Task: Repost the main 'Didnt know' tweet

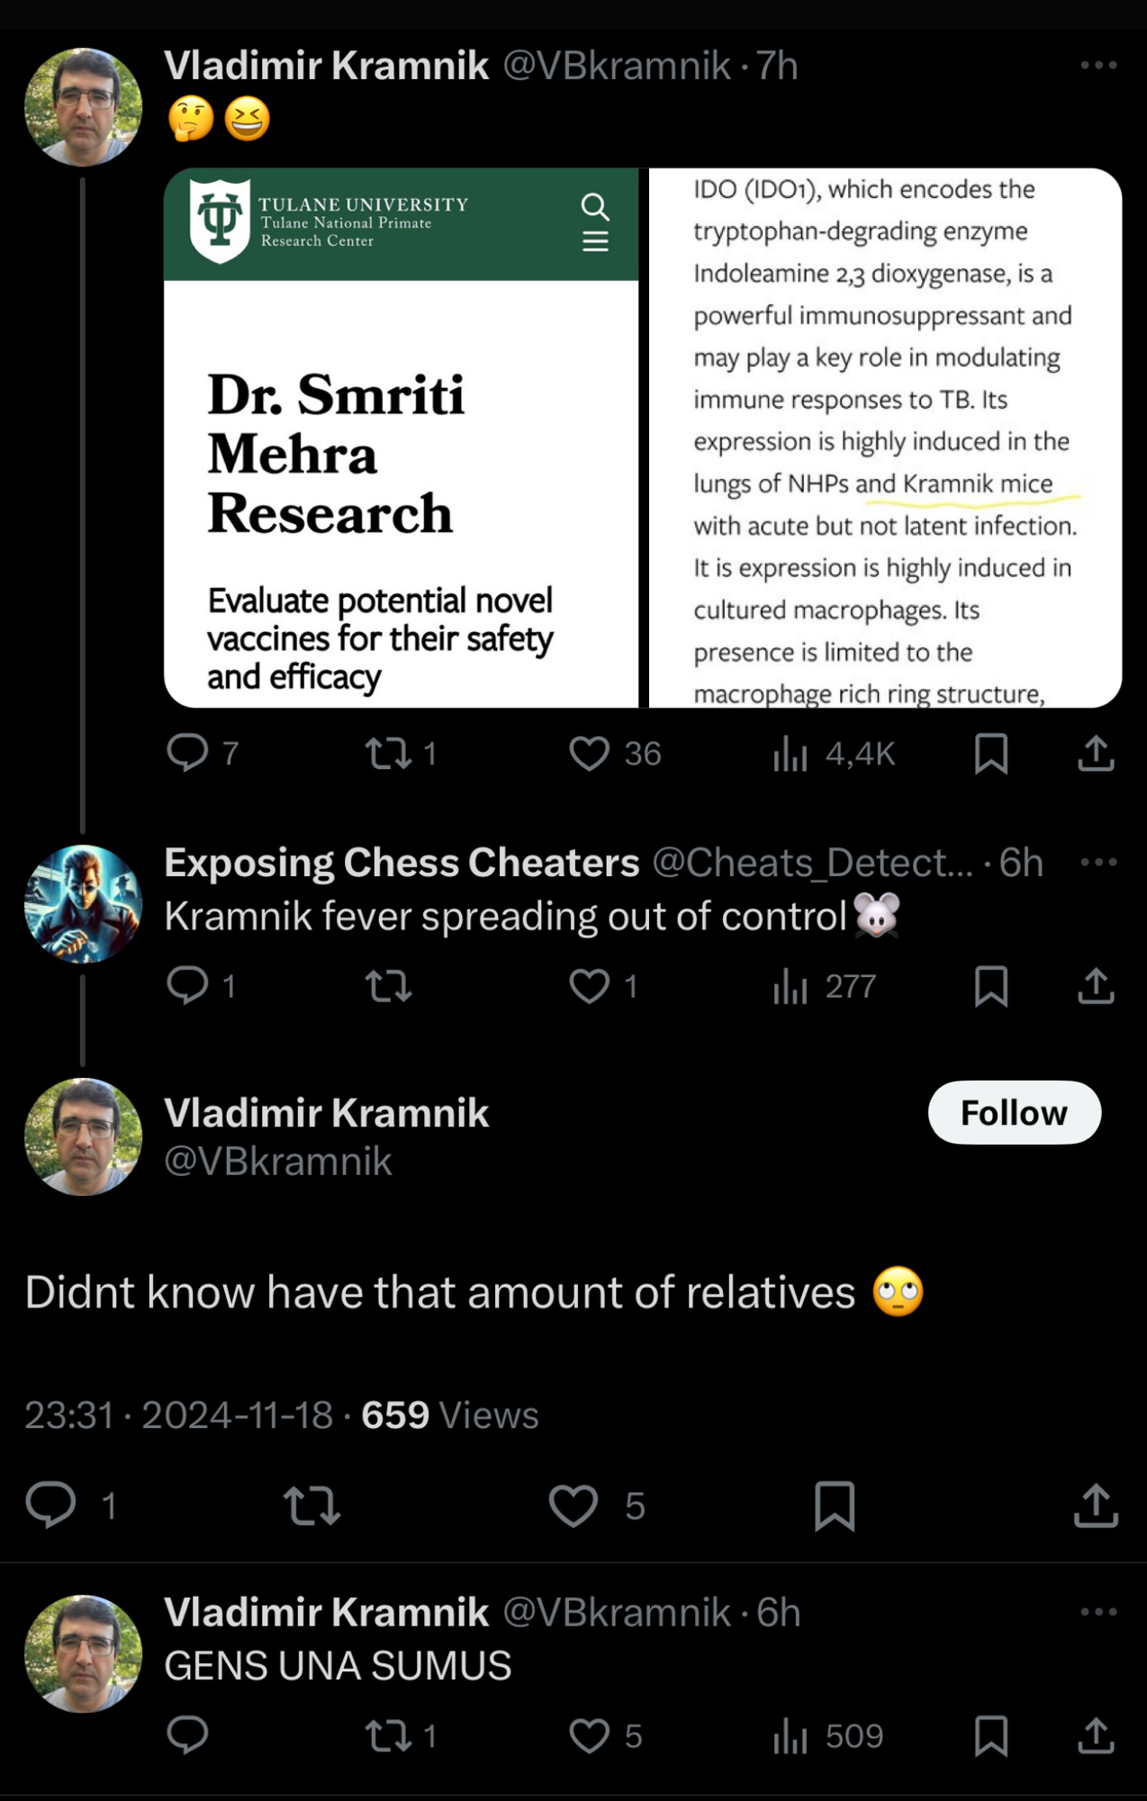Action: click(x=312, y=1505)
